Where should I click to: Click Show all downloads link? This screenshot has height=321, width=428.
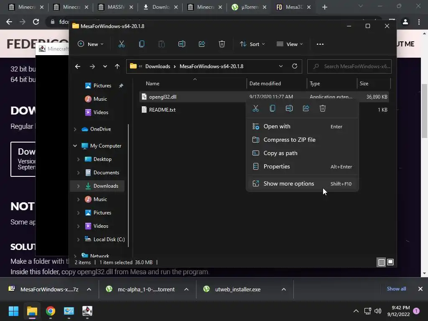click(396, 289)
